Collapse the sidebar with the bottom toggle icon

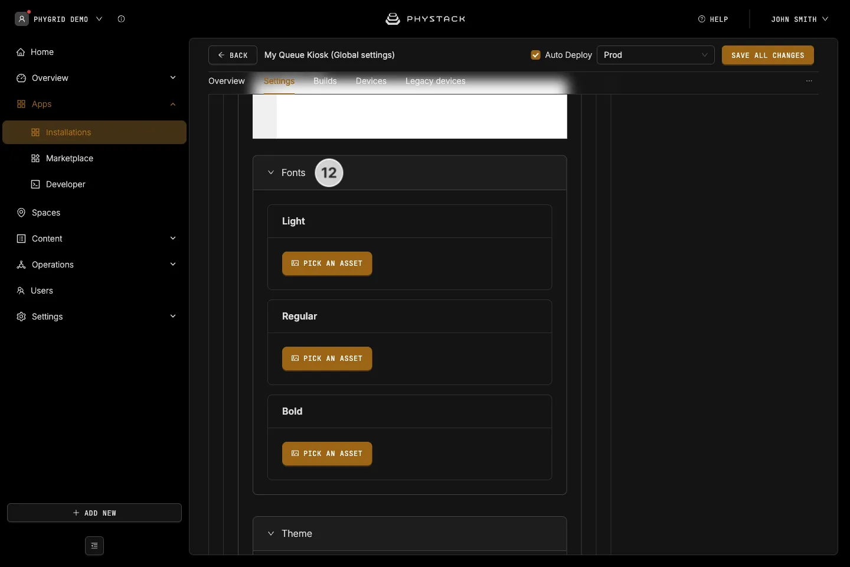click(94, 546)
